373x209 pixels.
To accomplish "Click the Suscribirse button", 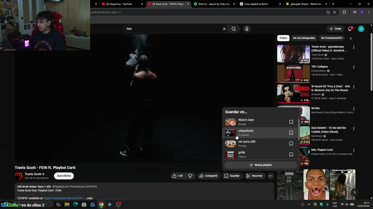I will (64, 176).
